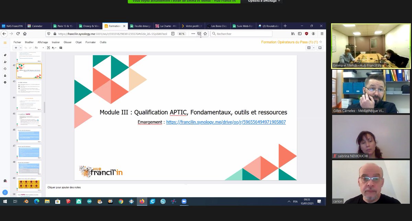Open the tag icon in left sidebar
This screenshot has width=412, height=221.
[5, 55]
